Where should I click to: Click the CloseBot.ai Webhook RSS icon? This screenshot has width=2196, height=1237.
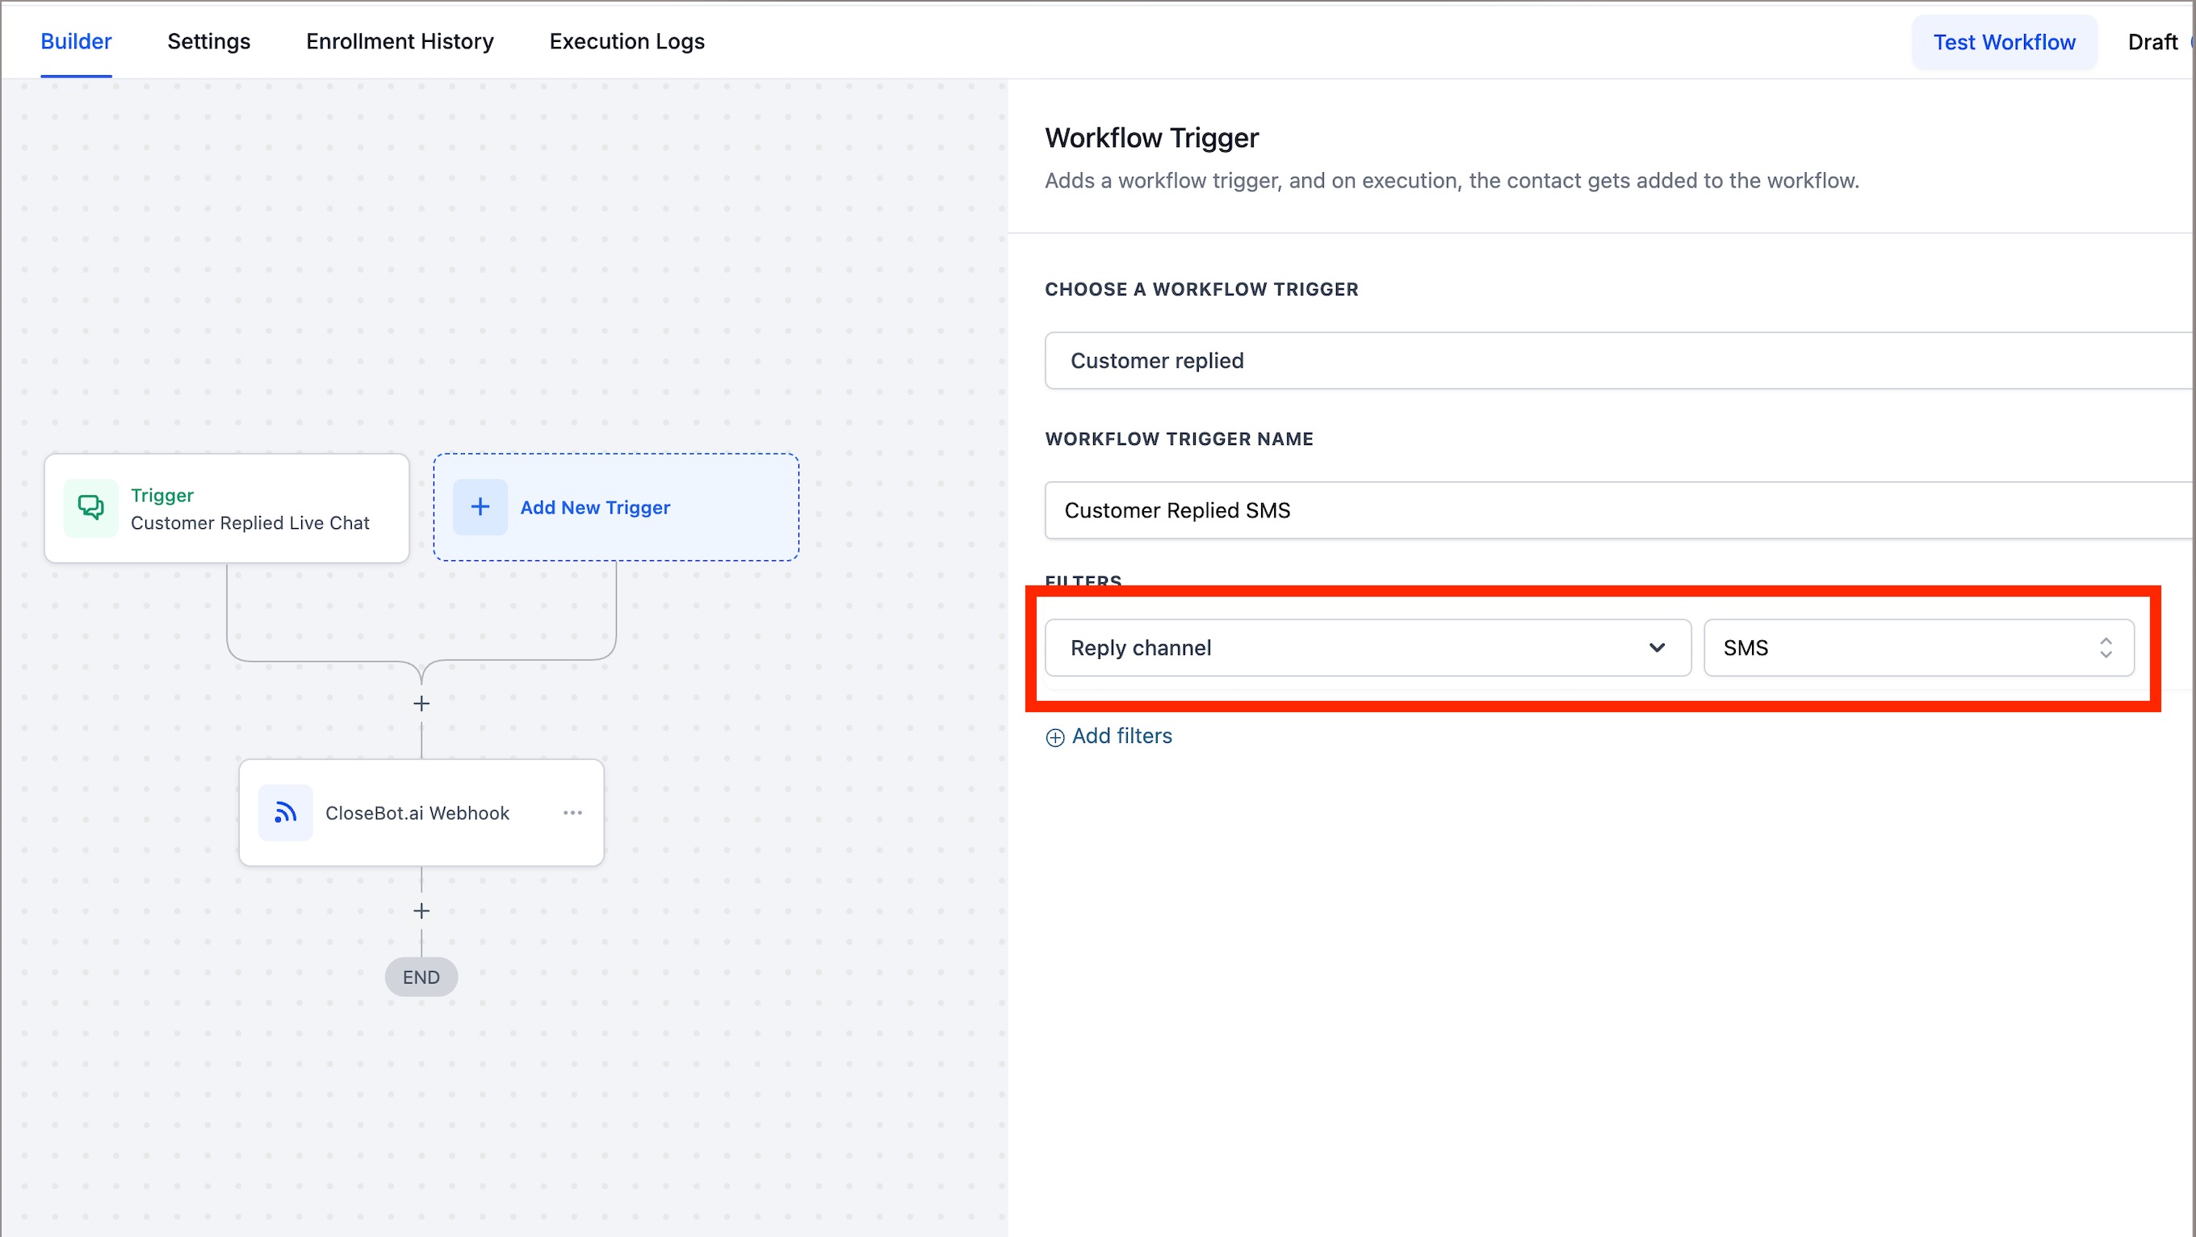tap(286, 812)
